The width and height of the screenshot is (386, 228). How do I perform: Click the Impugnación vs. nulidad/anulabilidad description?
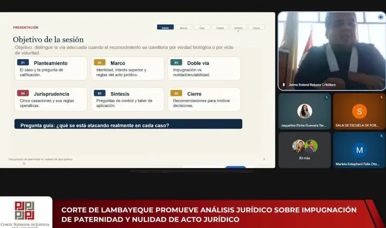[x=191, y=72]
